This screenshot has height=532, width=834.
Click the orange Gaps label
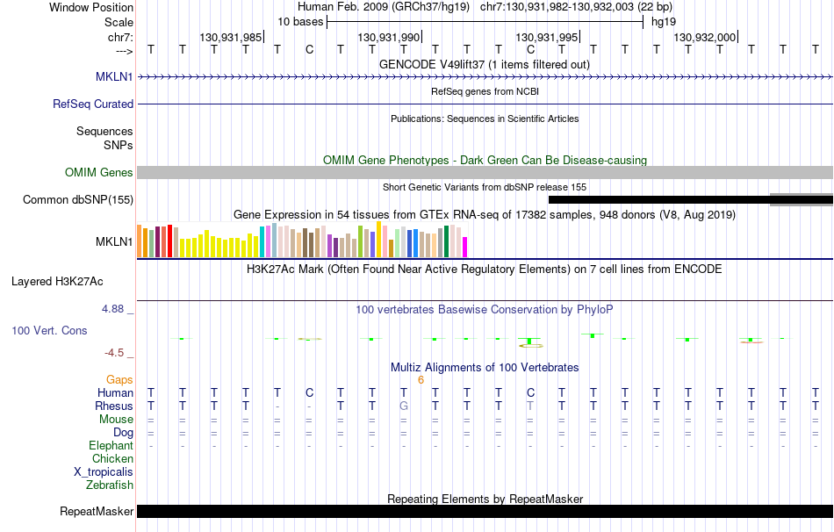tap(119, 379)
